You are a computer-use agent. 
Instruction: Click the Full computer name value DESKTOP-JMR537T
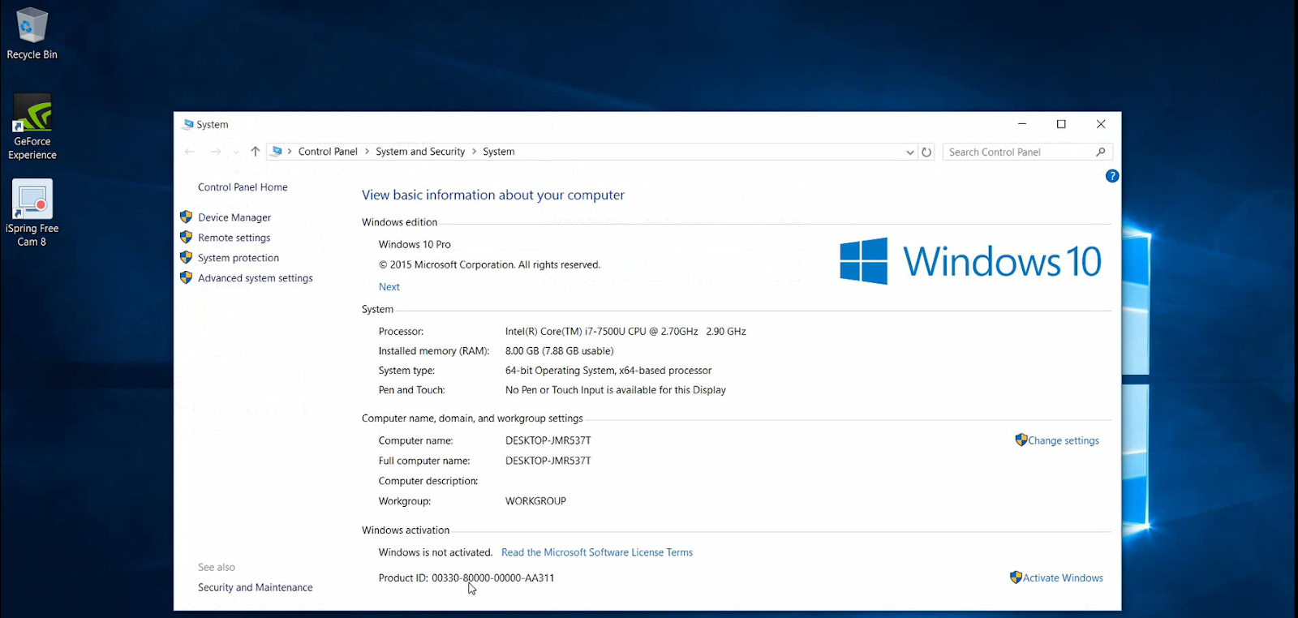pos(548,461)
